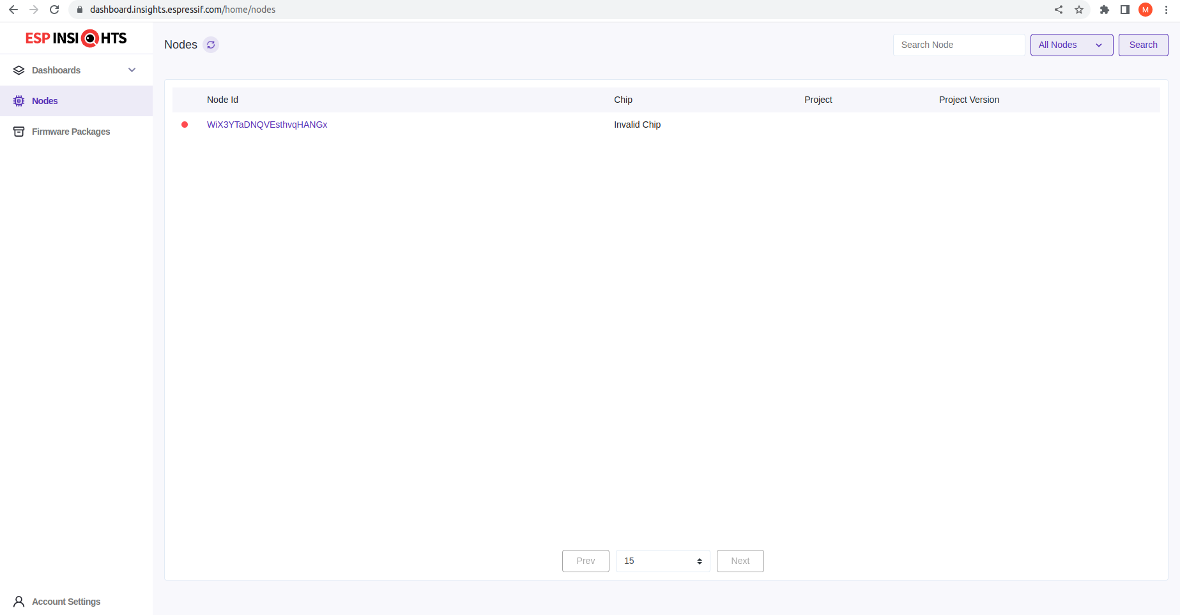Click the Project Version column header
This screenshot has height=615, width=1180.
click(969, 100)
